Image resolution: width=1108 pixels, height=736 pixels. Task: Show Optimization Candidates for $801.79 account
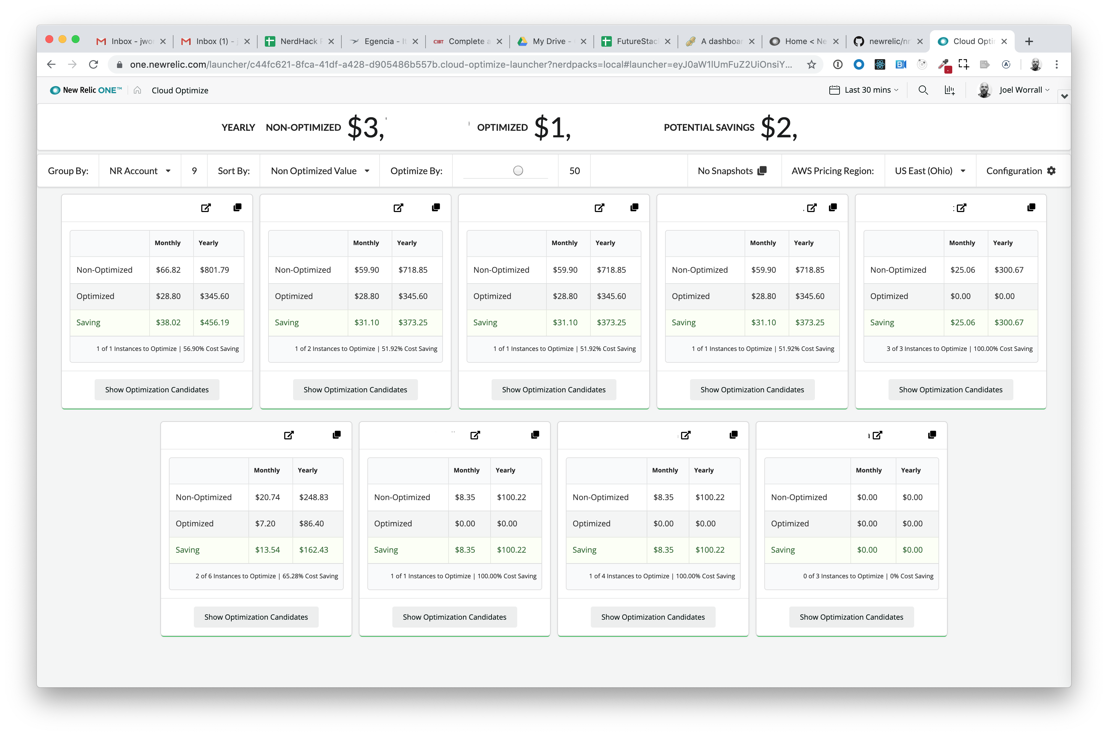(x=157, y=390)
